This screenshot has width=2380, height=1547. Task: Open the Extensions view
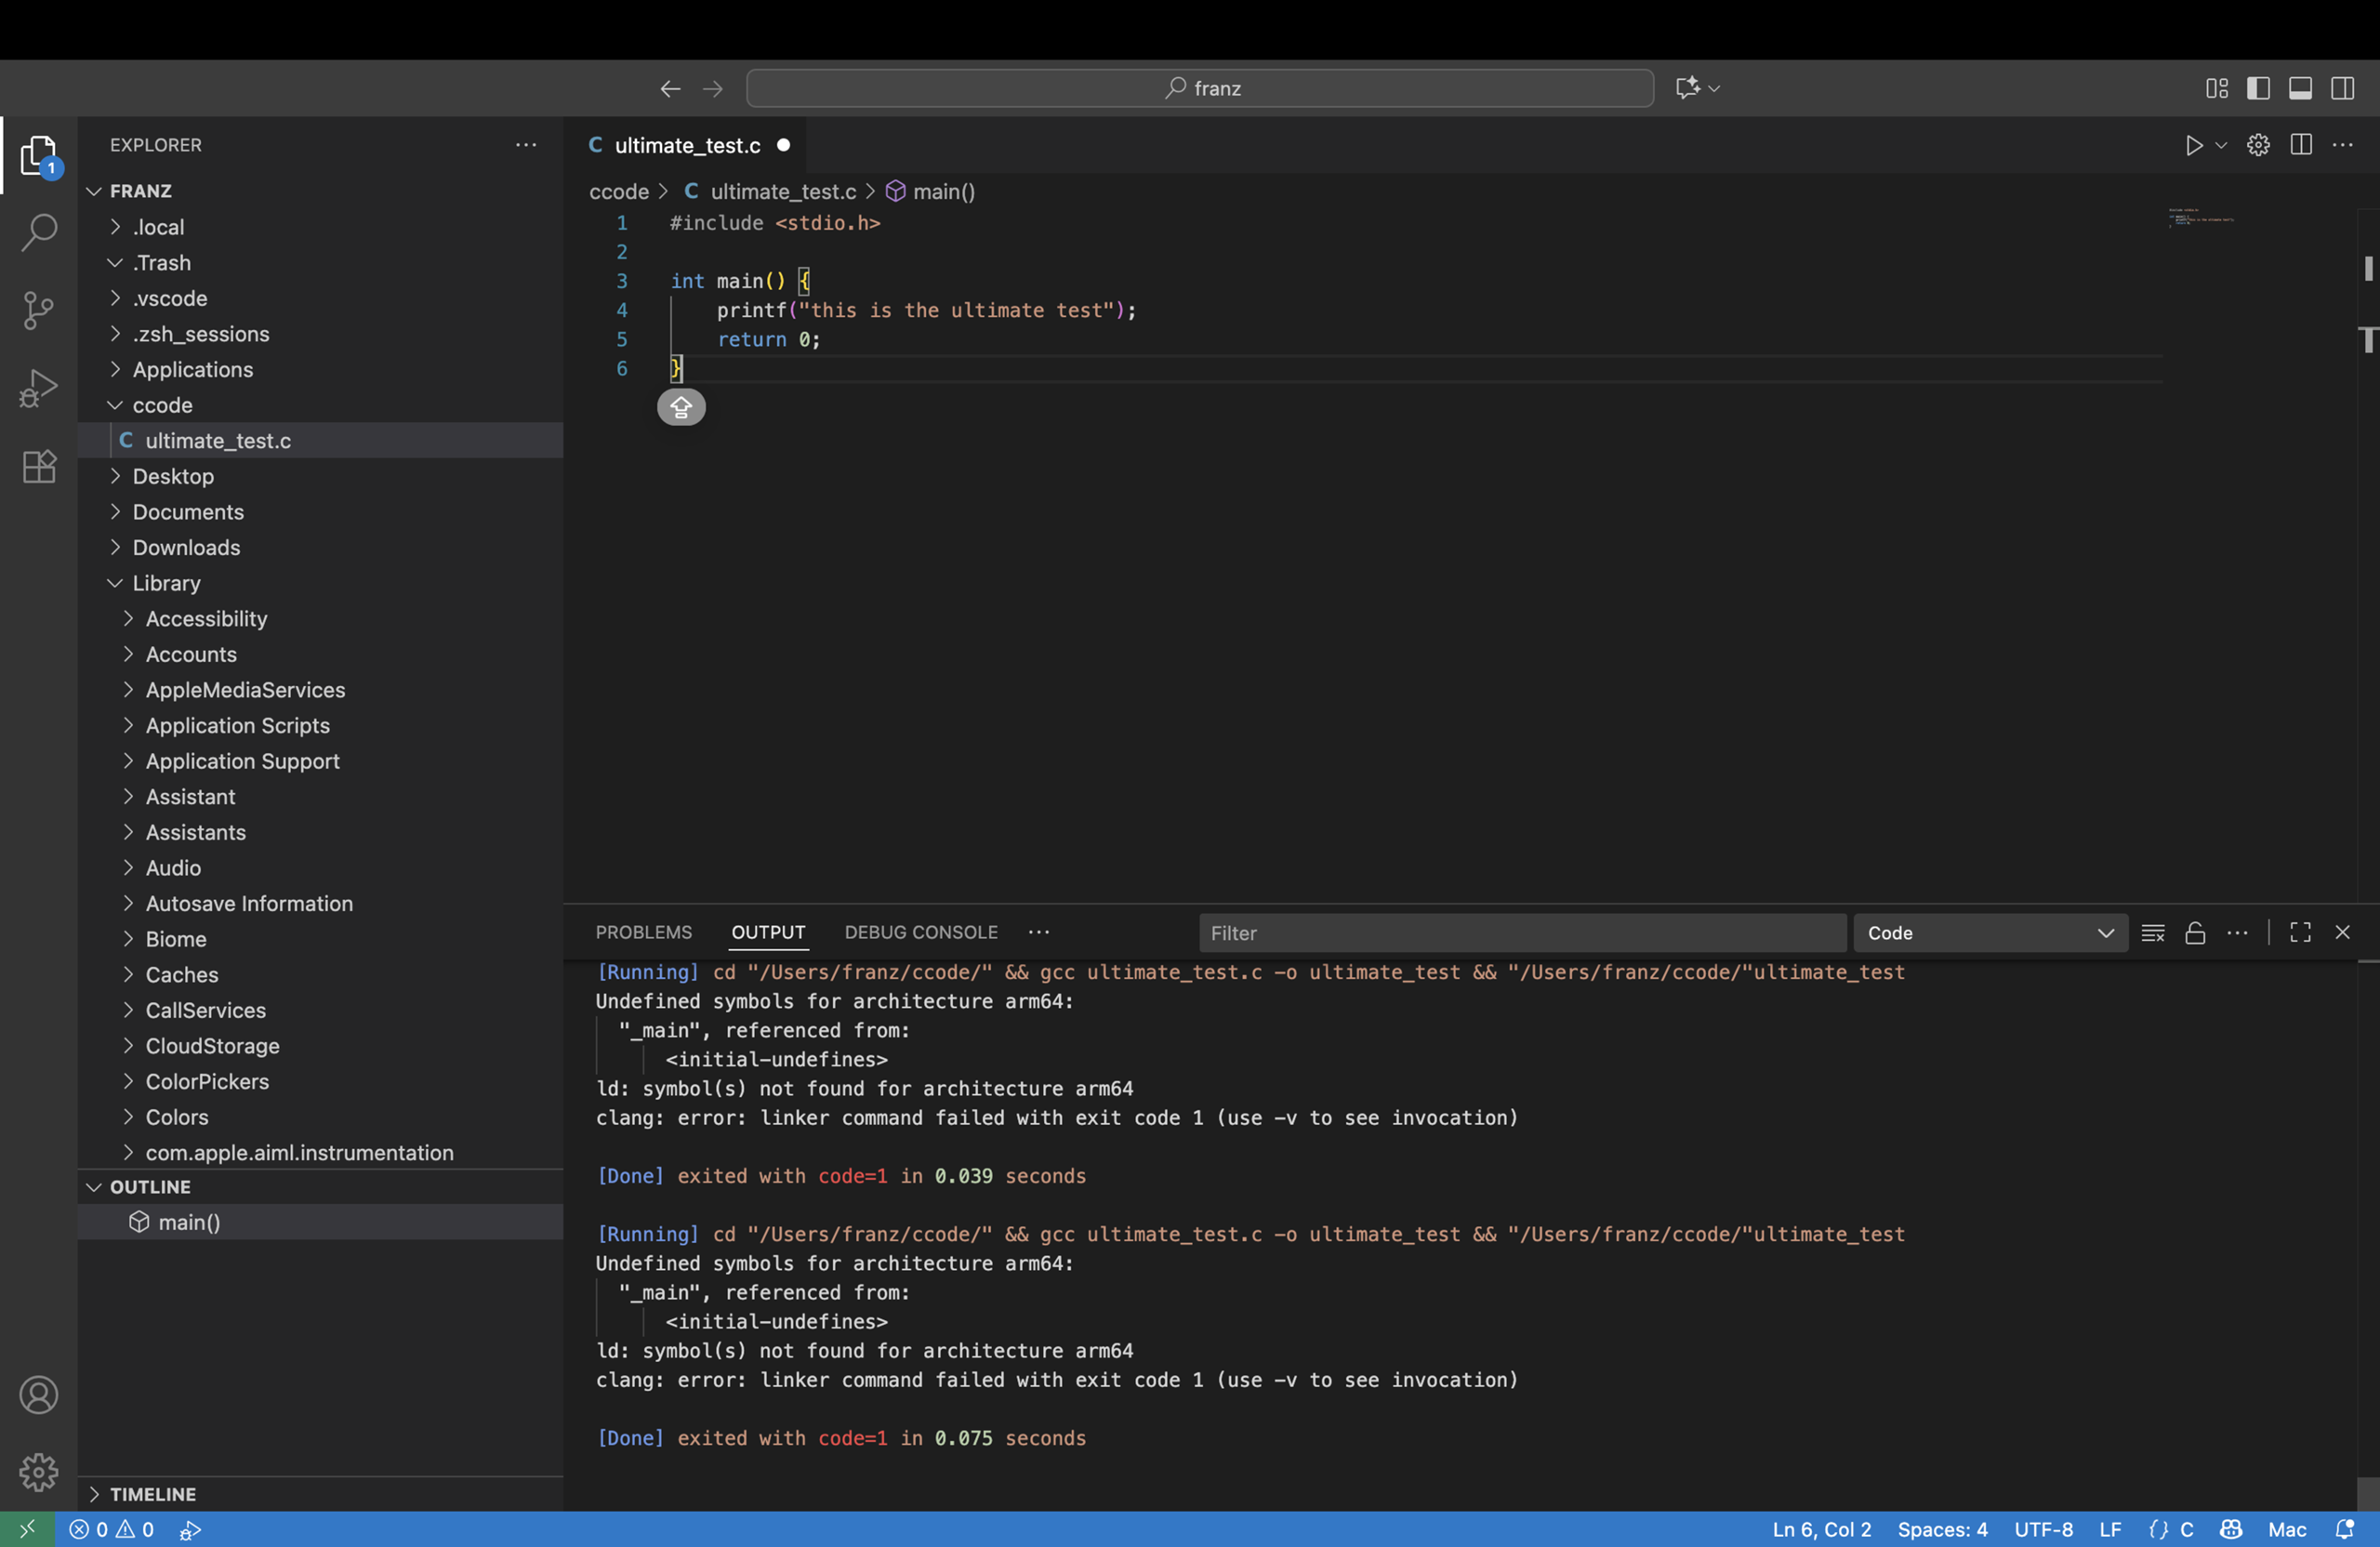tap(38, 466)
